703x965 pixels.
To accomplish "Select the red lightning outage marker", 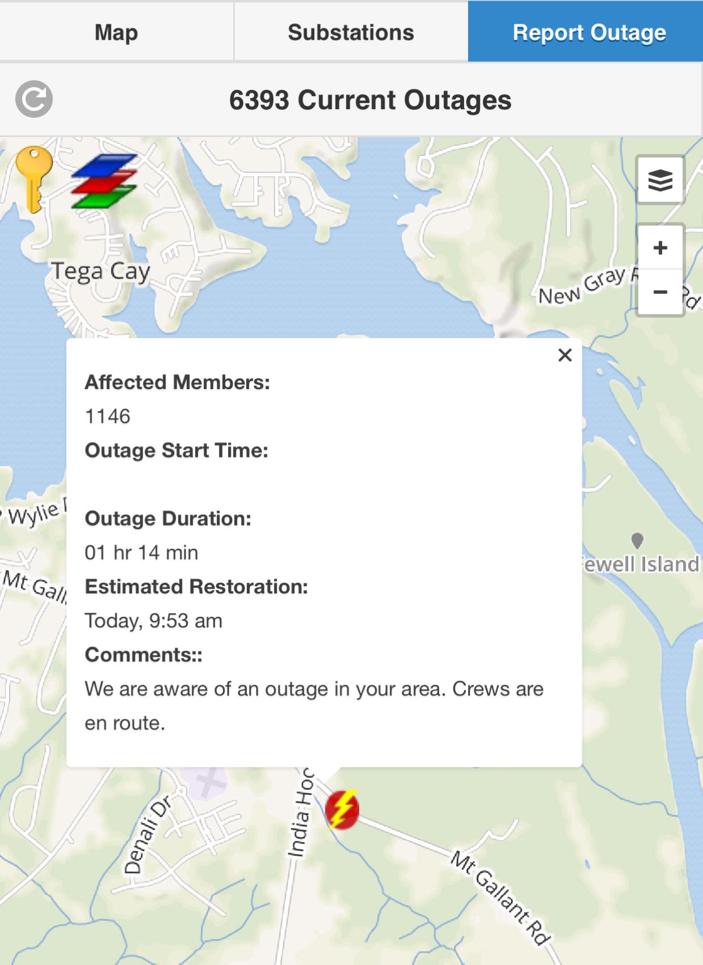I will coord(342,809).
